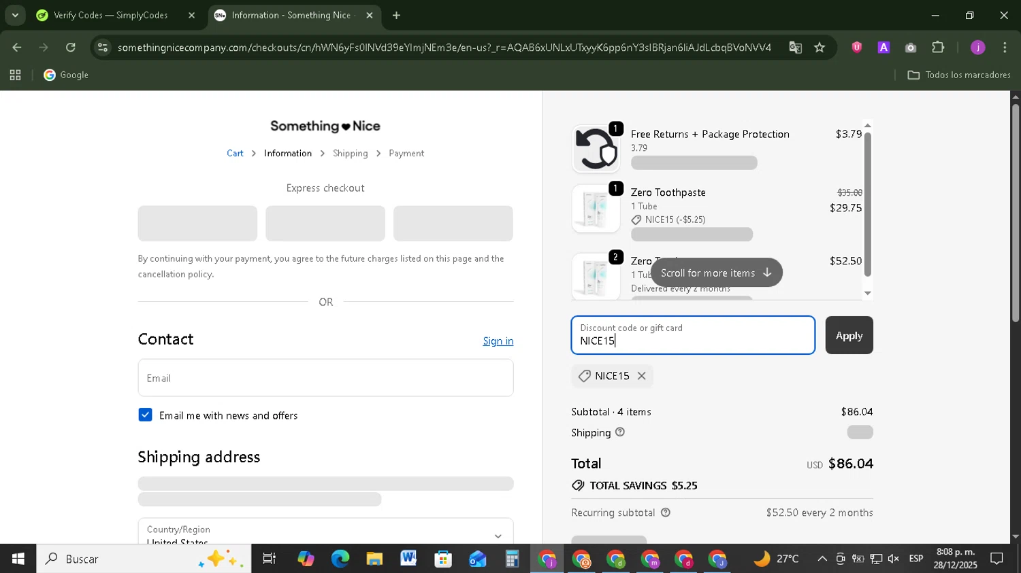Go to Cart breadcrumb
Screen dimensions: 1021x573
235,154
